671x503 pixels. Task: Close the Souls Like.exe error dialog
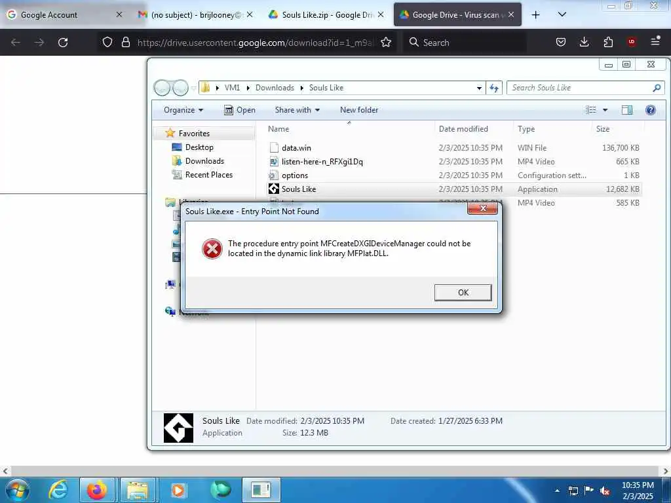[483, 208]
